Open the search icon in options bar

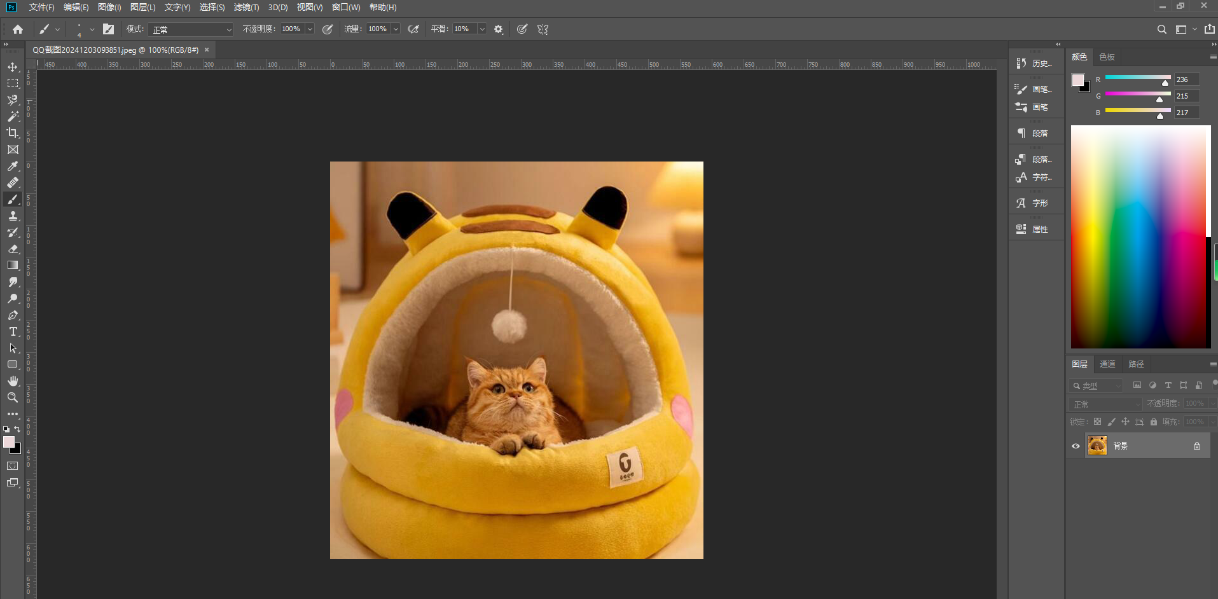coord(1161,29)
